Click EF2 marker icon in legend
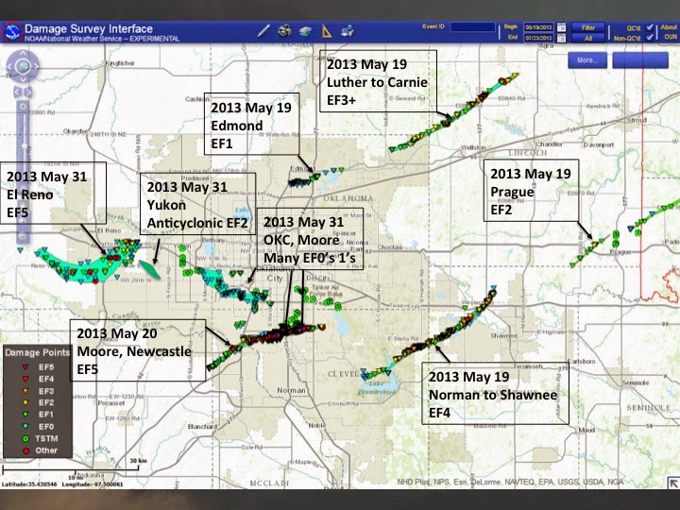Image resolution: width=680 pixels, height=510 pixels. [x=25, y=403]
